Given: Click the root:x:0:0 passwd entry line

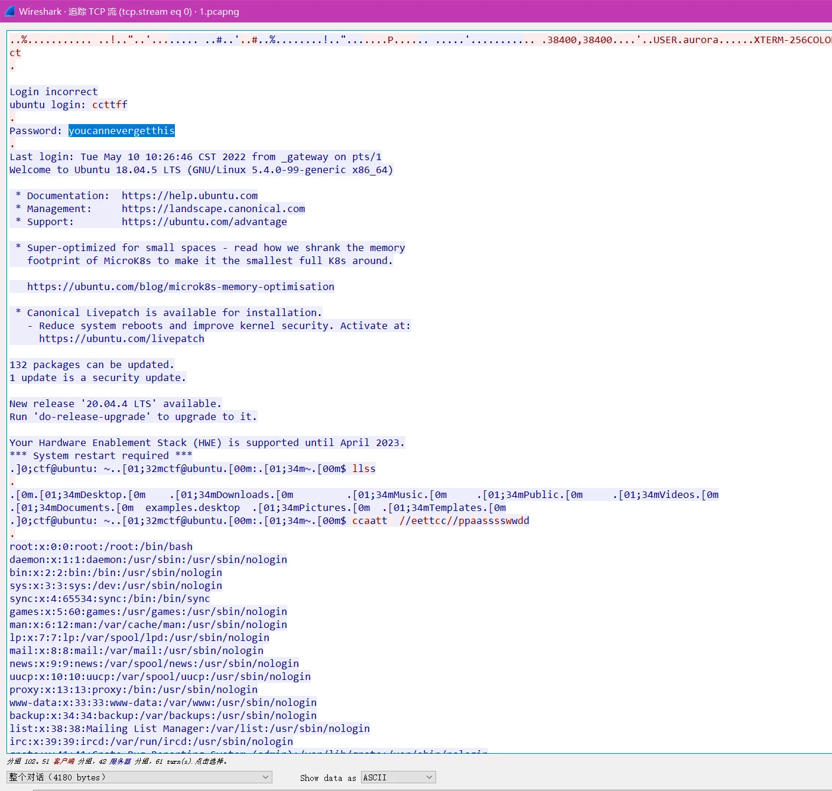Looking at the screenshot, I should pyautogui.click(x=101, y=546).
